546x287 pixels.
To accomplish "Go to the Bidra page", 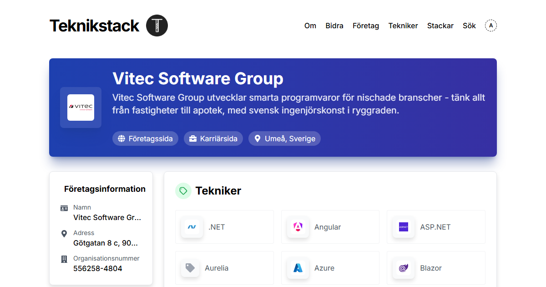I will [x=334, y=26].
